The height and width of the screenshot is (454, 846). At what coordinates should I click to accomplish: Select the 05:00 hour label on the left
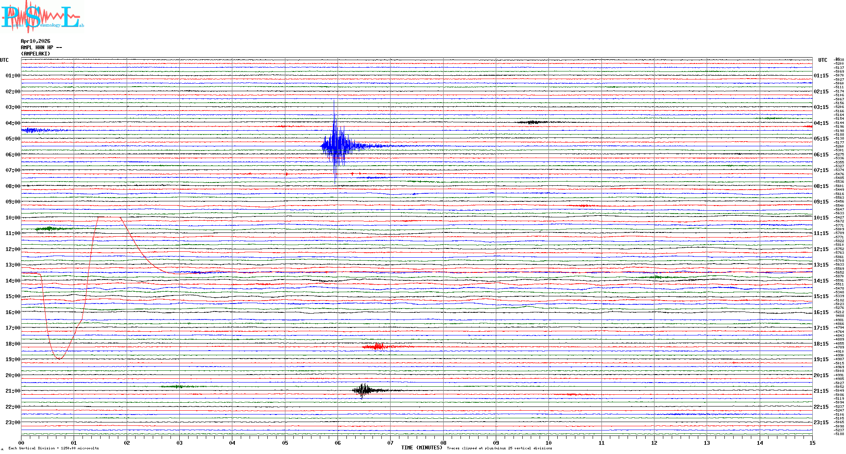pyautogui.click(x=13, y=139)
